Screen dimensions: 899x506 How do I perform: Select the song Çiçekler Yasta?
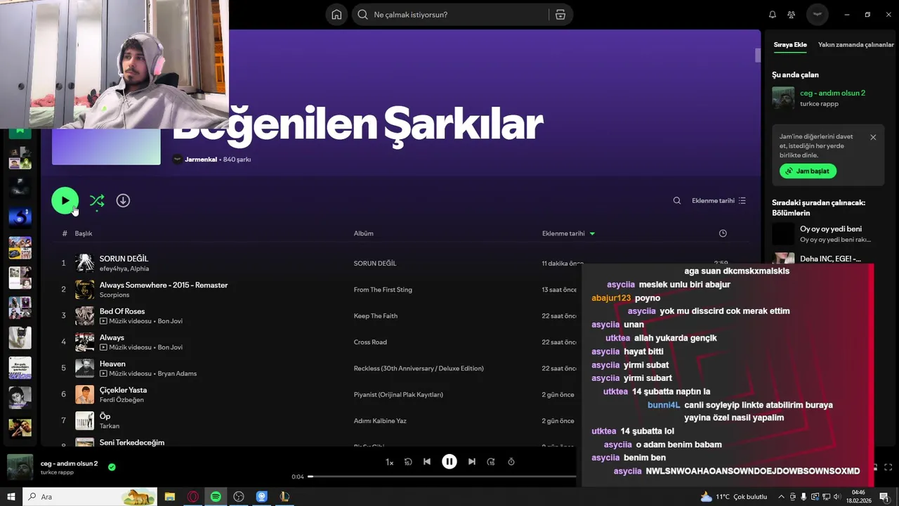(123, 390)
